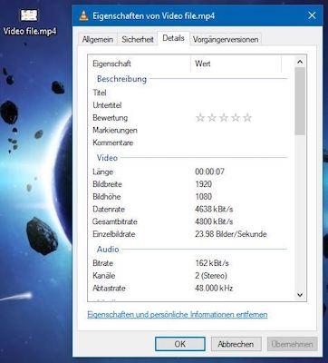Confirm with the OK button

180,344
